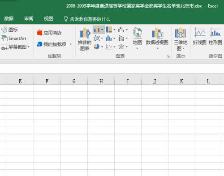Select the waterfall chart icon
Screen dimensions: 224x176
121,30
